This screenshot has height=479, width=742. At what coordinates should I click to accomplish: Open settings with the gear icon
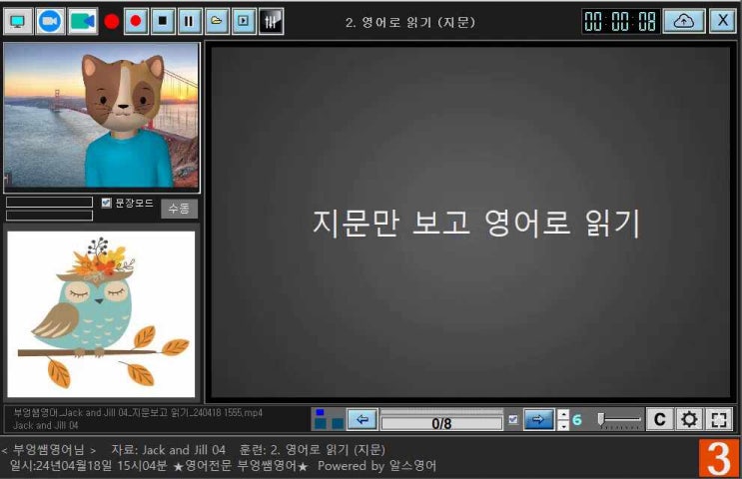click(x=689, y=419)
